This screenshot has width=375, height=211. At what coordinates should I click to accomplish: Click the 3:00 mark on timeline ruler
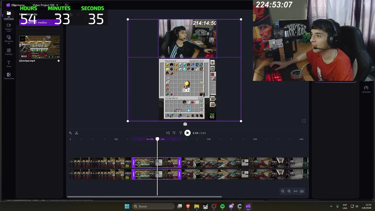pyautogui.click(x=209, y=139)
